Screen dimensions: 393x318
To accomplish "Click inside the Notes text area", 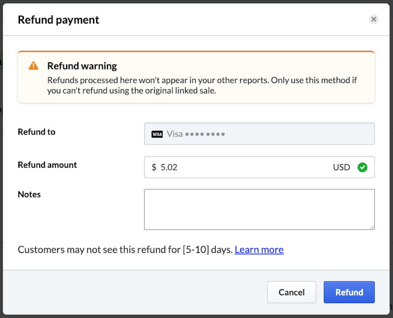I will pyautogui.click(x=259, y=209).
